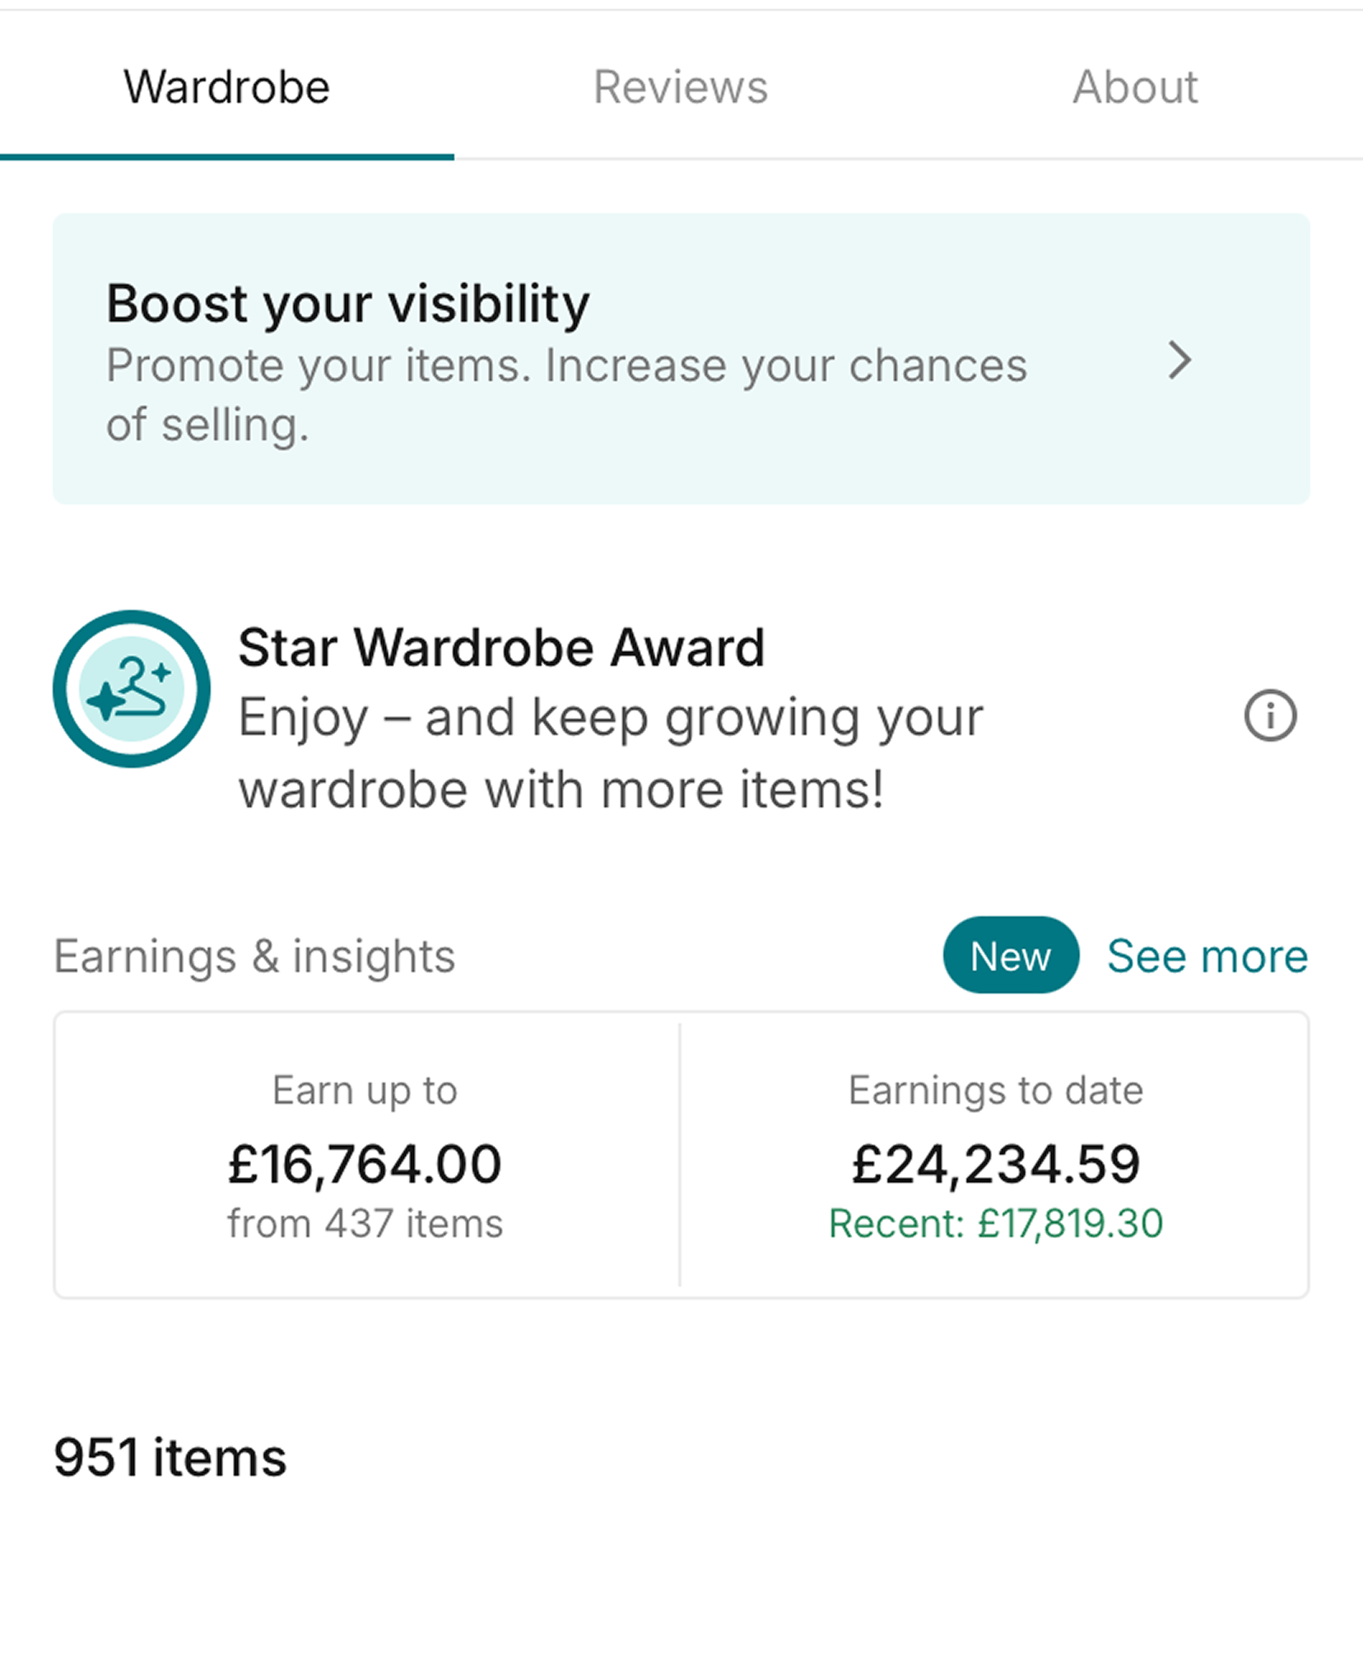Screen dimensions: 1363x1671
Task: Tap the 951 items count heading
Action: coord(170,1458)
